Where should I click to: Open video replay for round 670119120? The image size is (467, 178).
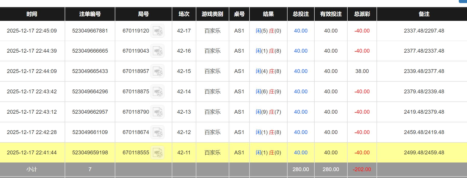[x=158, y=31]
